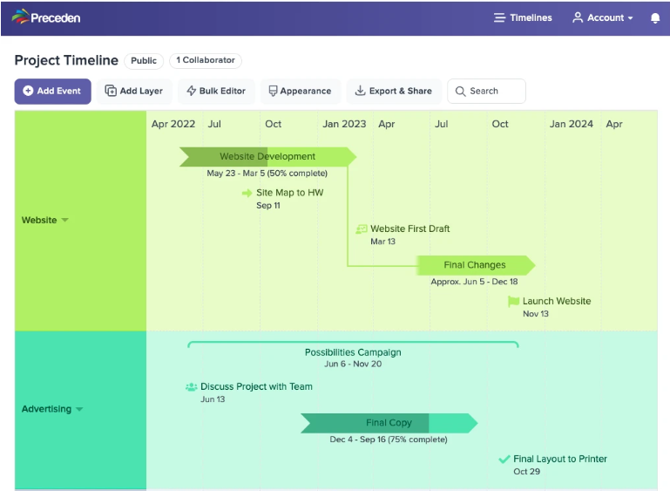Click the 1 Collaborator badge
This screenshot has height=491, width=670.
click(x=206, y=60)
